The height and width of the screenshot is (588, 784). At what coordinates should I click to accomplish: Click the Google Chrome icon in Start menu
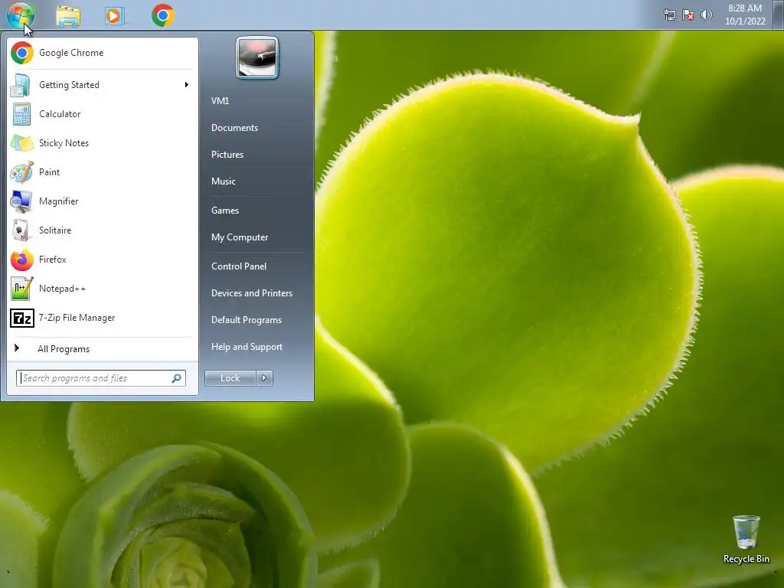22,53
